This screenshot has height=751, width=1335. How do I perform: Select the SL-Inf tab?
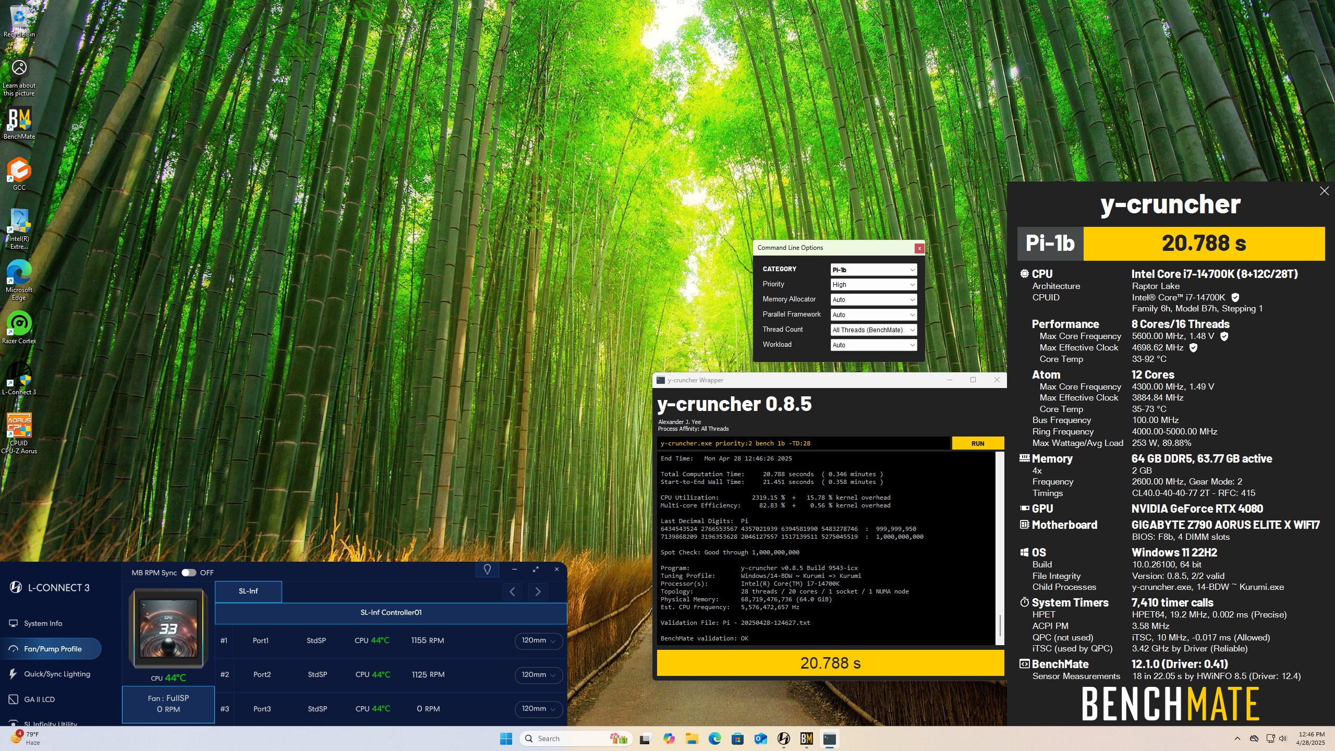tap(248, 591)
